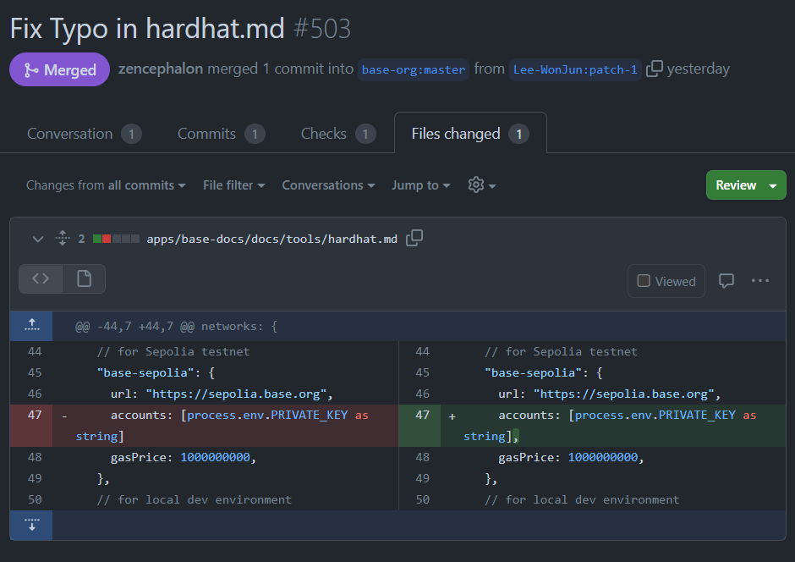Viewport: 795px width, 562px height.
Task: Open Lee-WonJun:patch-1 branch link
Action: [575, 69]
